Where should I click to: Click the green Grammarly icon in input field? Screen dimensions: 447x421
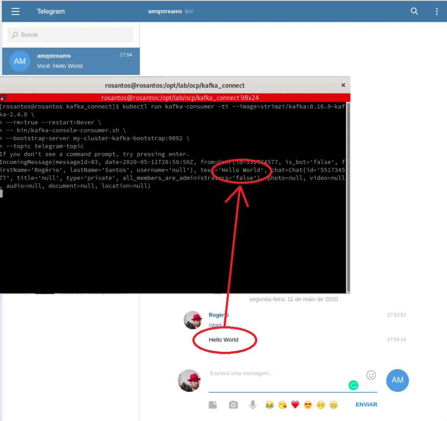(353, 385)
